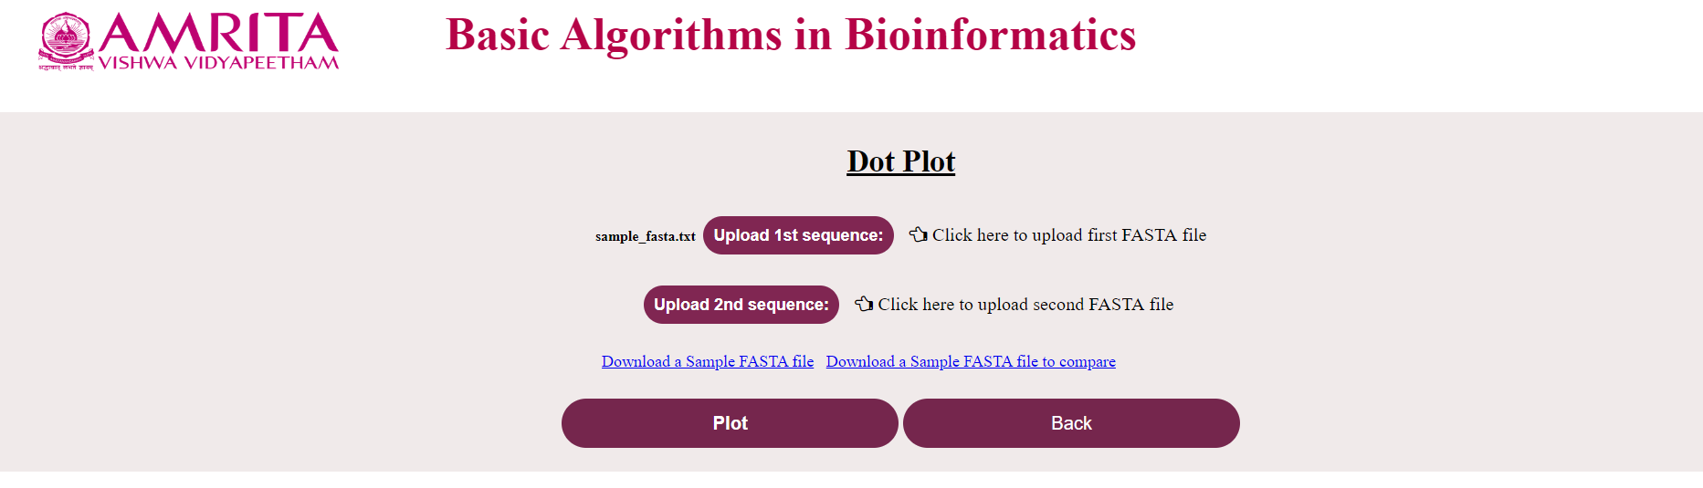Click the sample_fasta.txt uploaded file name
The image size is (1703, 488).
(645, 236)
